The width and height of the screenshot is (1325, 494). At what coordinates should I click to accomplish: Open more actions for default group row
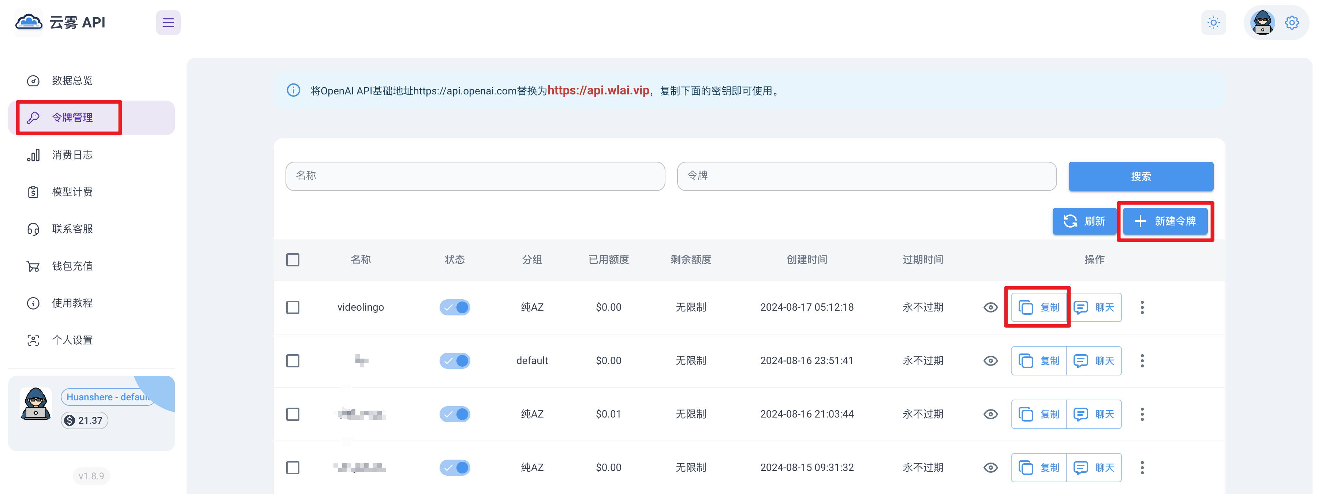tap(1142, 361)
